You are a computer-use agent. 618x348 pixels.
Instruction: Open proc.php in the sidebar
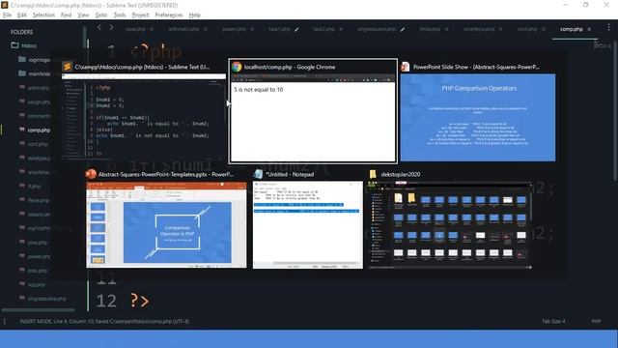[38, 271]
